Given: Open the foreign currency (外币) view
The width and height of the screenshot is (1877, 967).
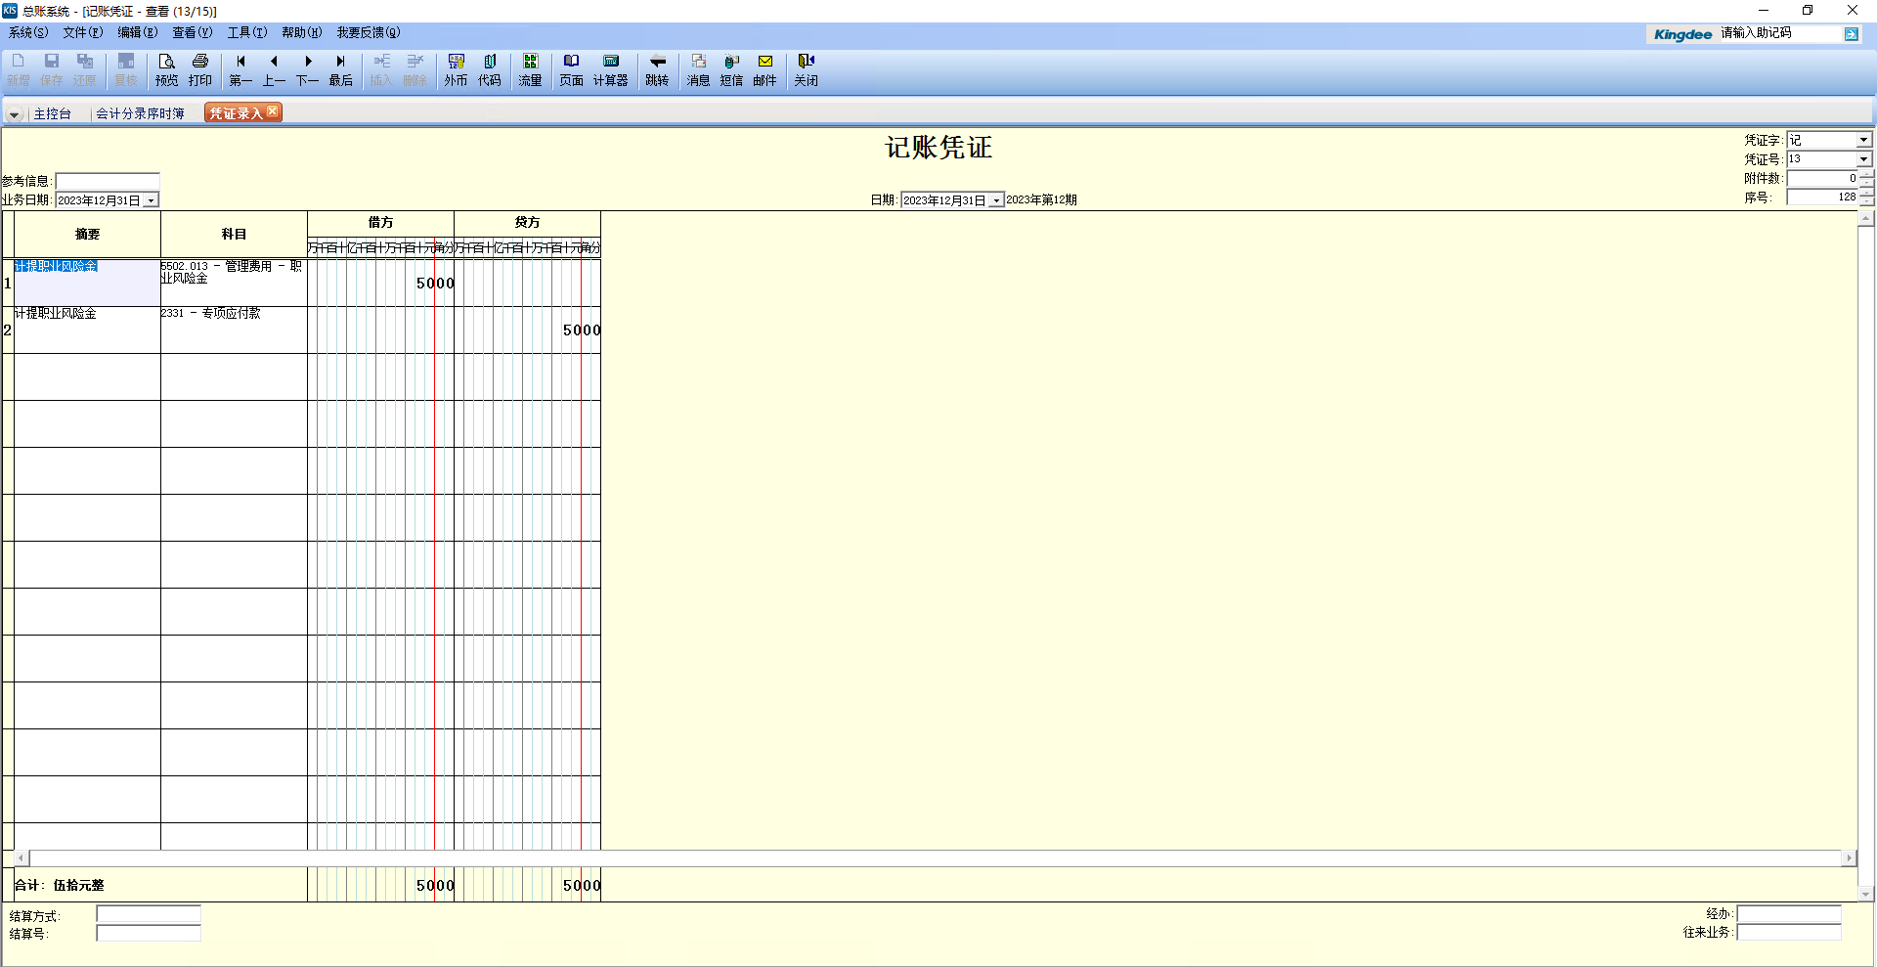Looking at the screenshot, I should pyautogui.click(x=456, y=69).
